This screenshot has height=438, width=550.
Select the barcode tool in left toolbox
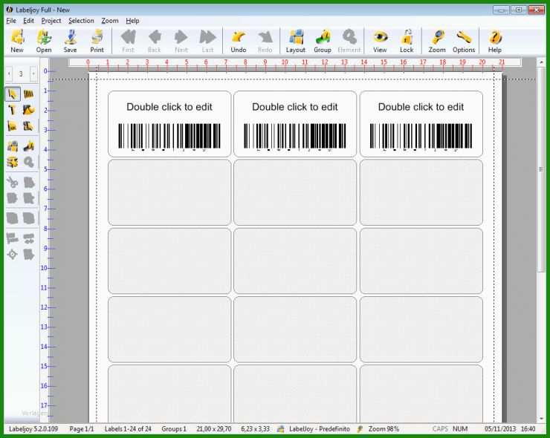click(x=29, y=94)
